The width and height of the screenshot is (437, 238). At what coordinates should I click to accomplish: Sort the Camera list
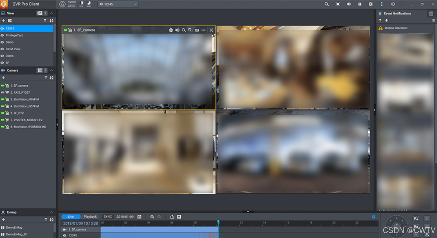[x=51, y=78]
